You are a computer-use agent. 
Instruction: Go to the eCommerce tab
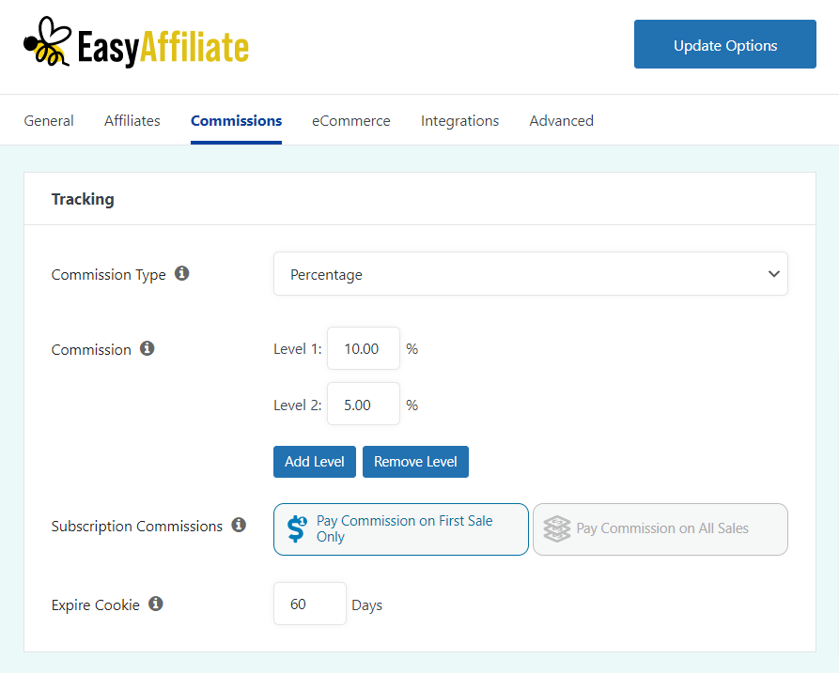click(351, 121)
